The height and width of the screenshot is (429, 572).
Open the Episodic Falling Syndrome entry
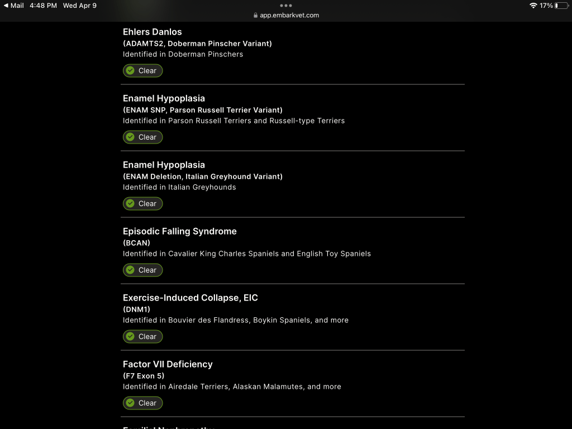click(x=180, y=231)
